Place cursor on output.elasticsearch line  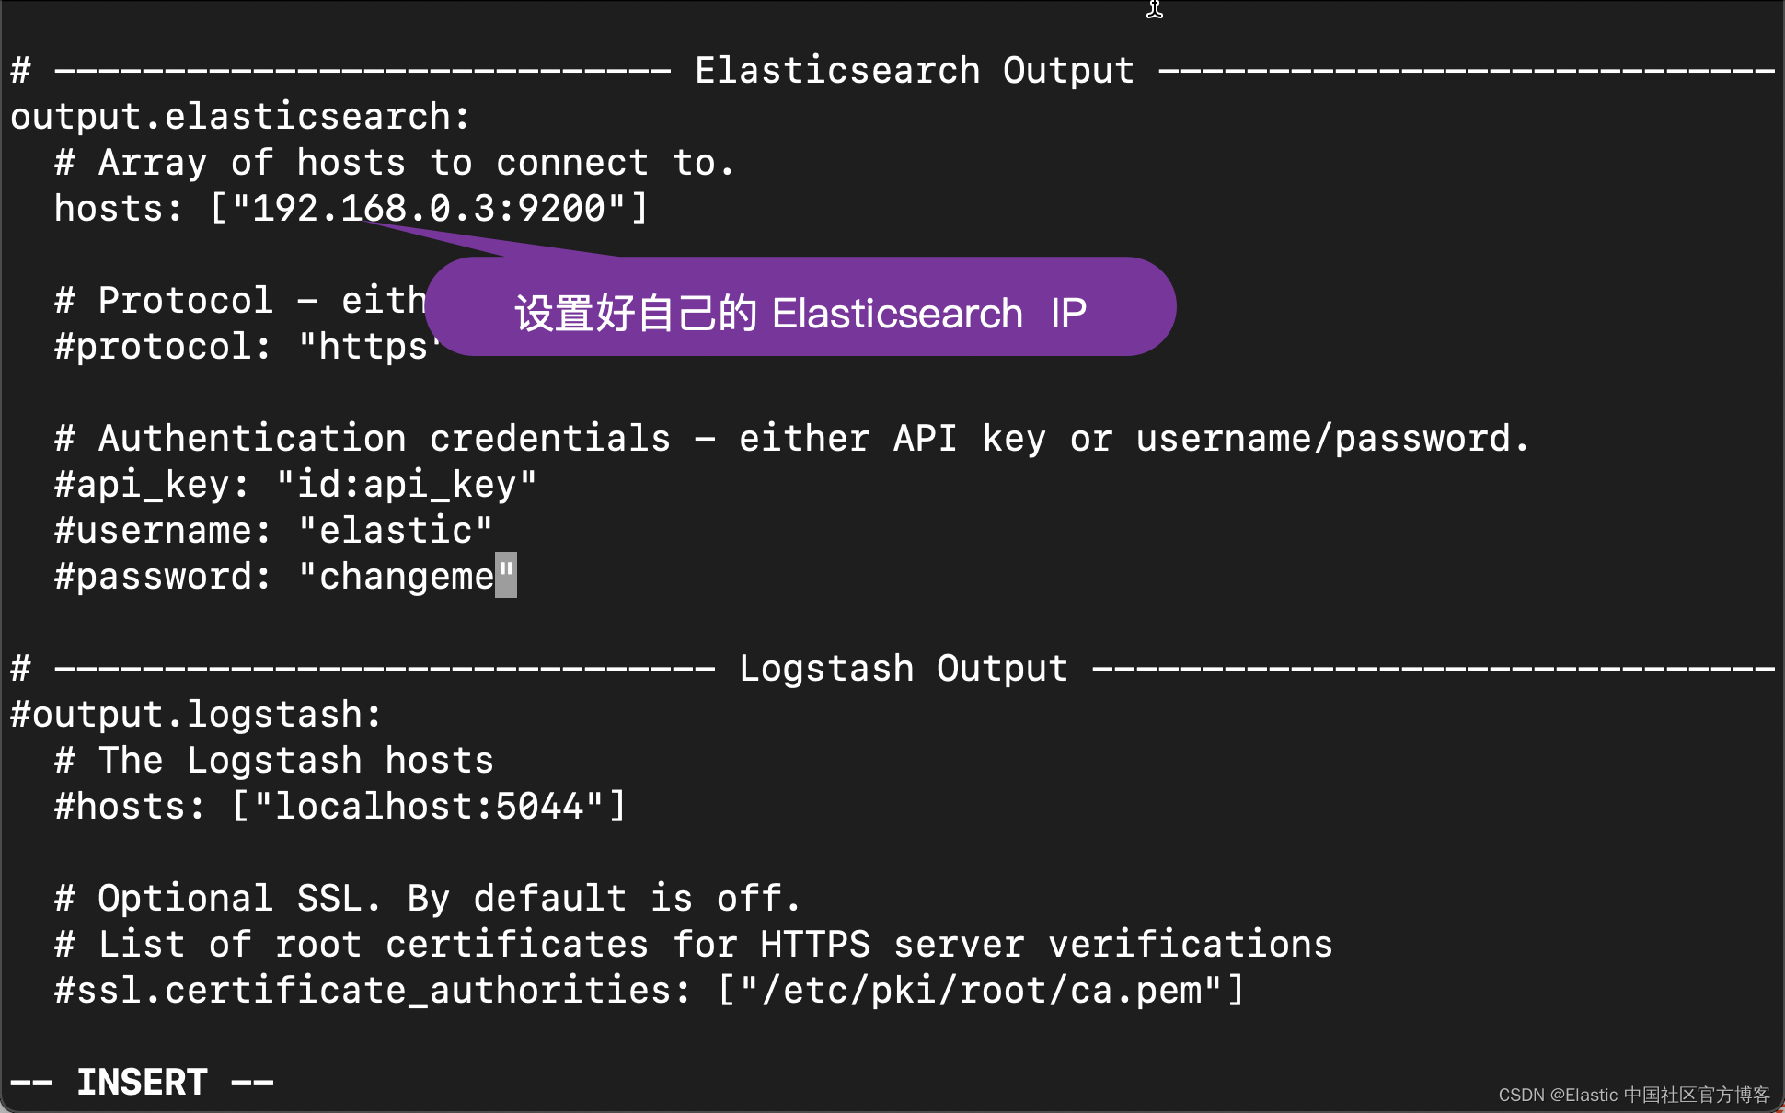[x=240, y=117]
